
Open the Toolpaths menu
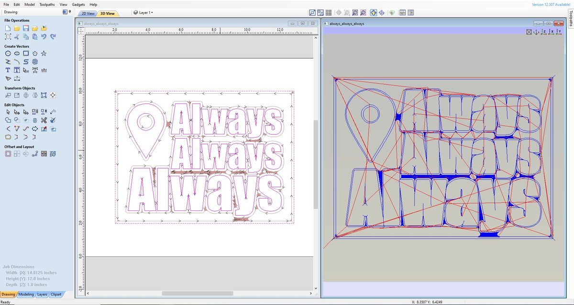click(46, 4)
